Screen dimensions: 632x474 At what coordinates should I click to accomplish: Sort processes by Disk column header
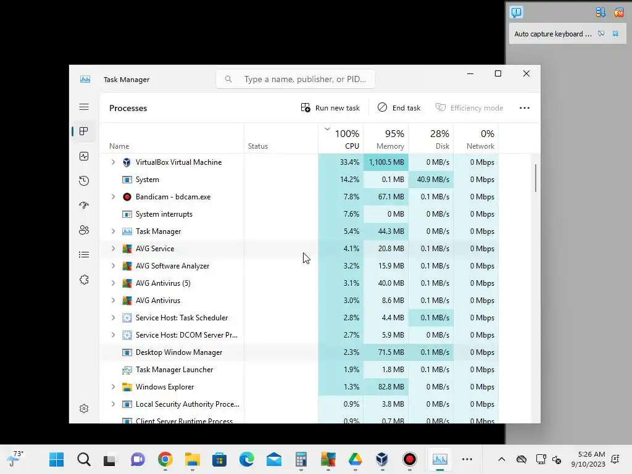click(431, 138)
